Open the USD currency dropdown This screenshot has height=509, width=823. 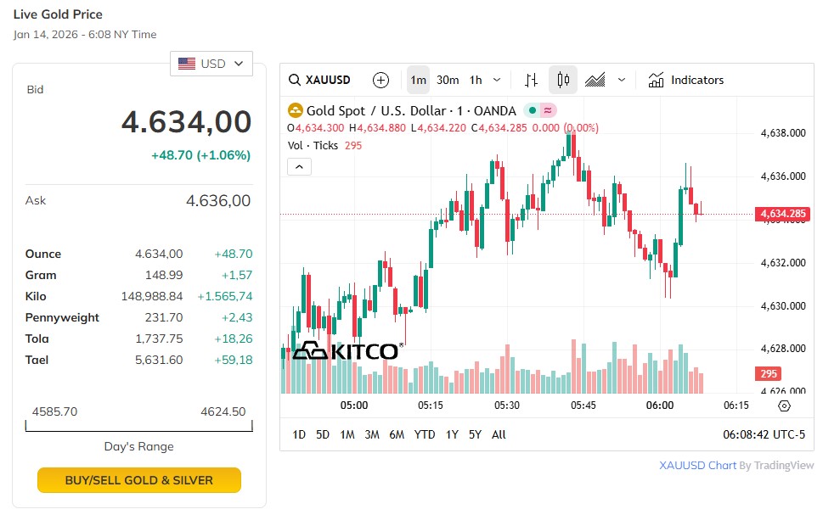coord(211,64)
